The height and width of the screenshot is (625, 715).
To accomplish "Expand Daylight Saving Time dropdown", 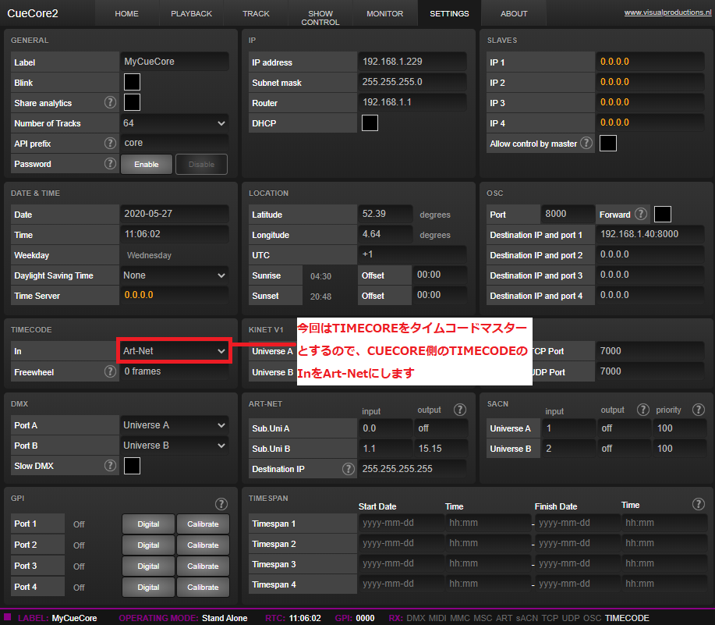I will tap(174, 275).
